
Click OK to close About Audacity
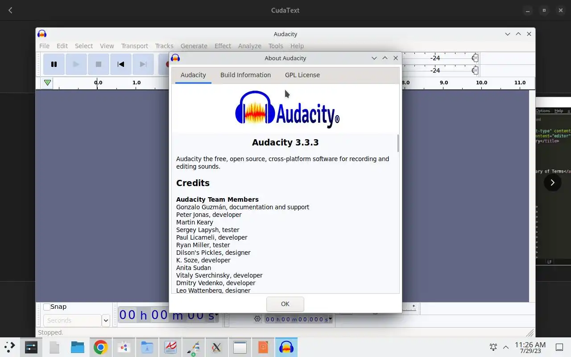[285, 304]
